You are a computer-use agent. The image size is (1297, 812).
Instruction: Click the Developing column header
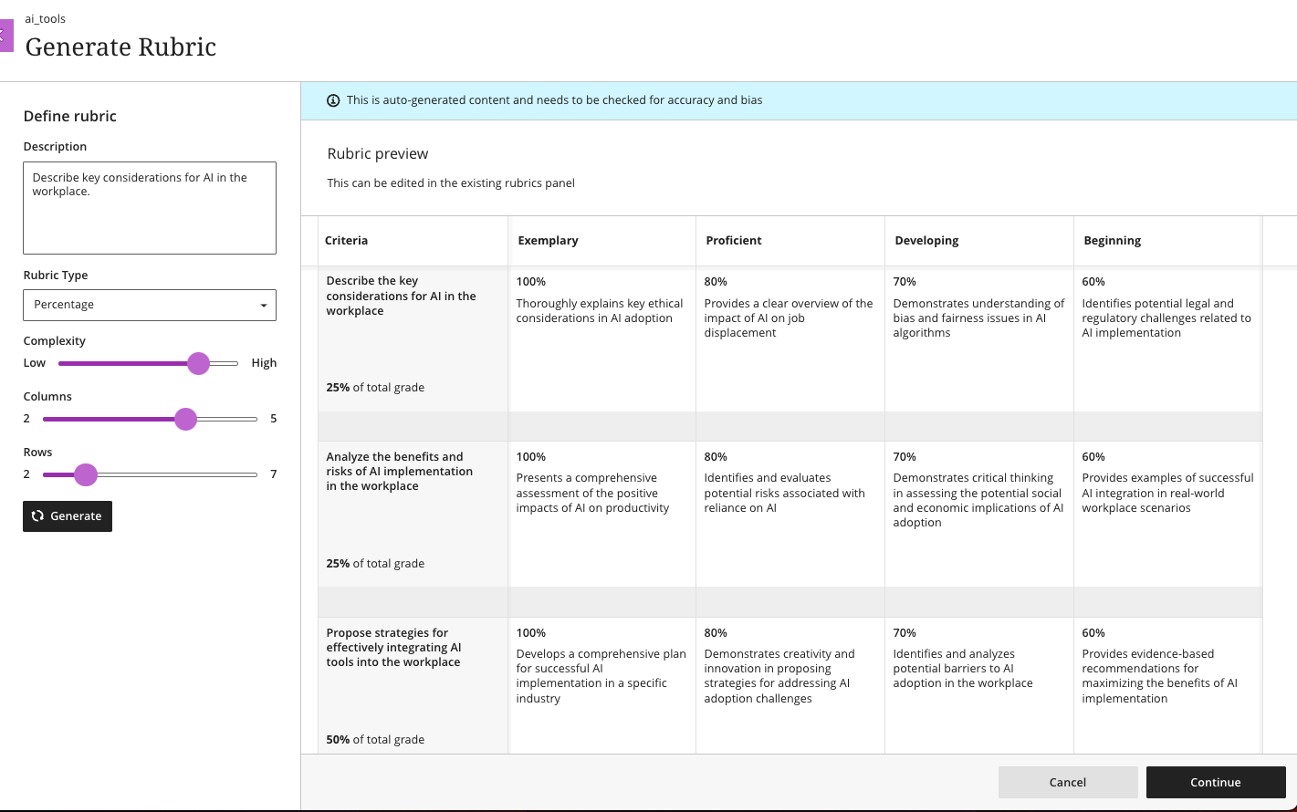pos(926,241)
